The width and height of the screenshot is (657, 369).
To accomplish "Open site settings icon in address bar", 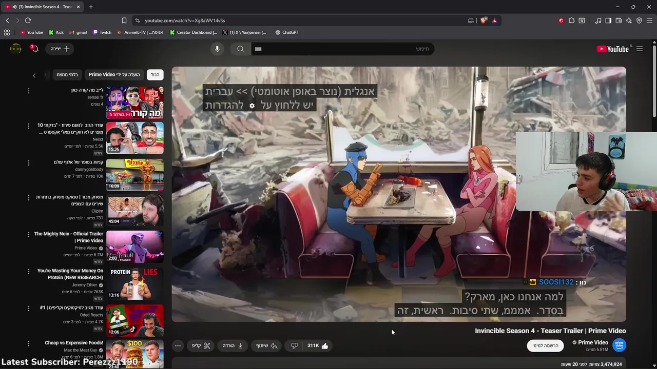I will click(137, 20).
